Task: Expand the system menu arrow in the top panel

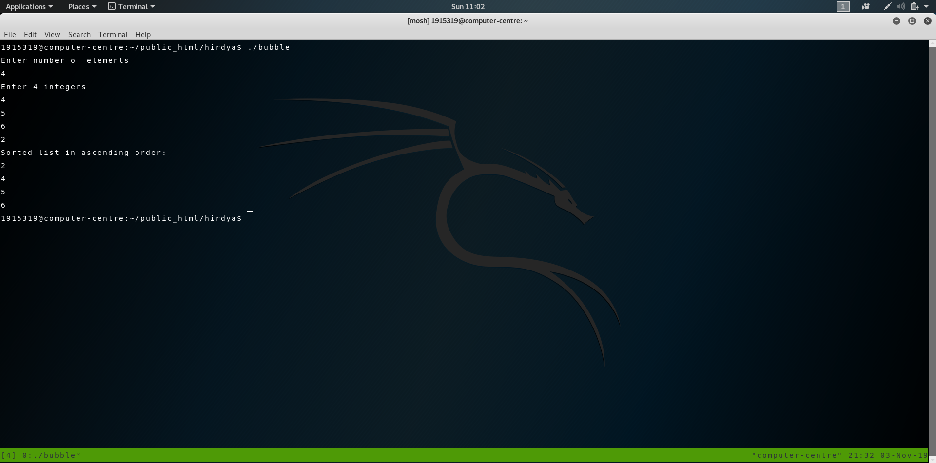Action: (x=926, y=6)
